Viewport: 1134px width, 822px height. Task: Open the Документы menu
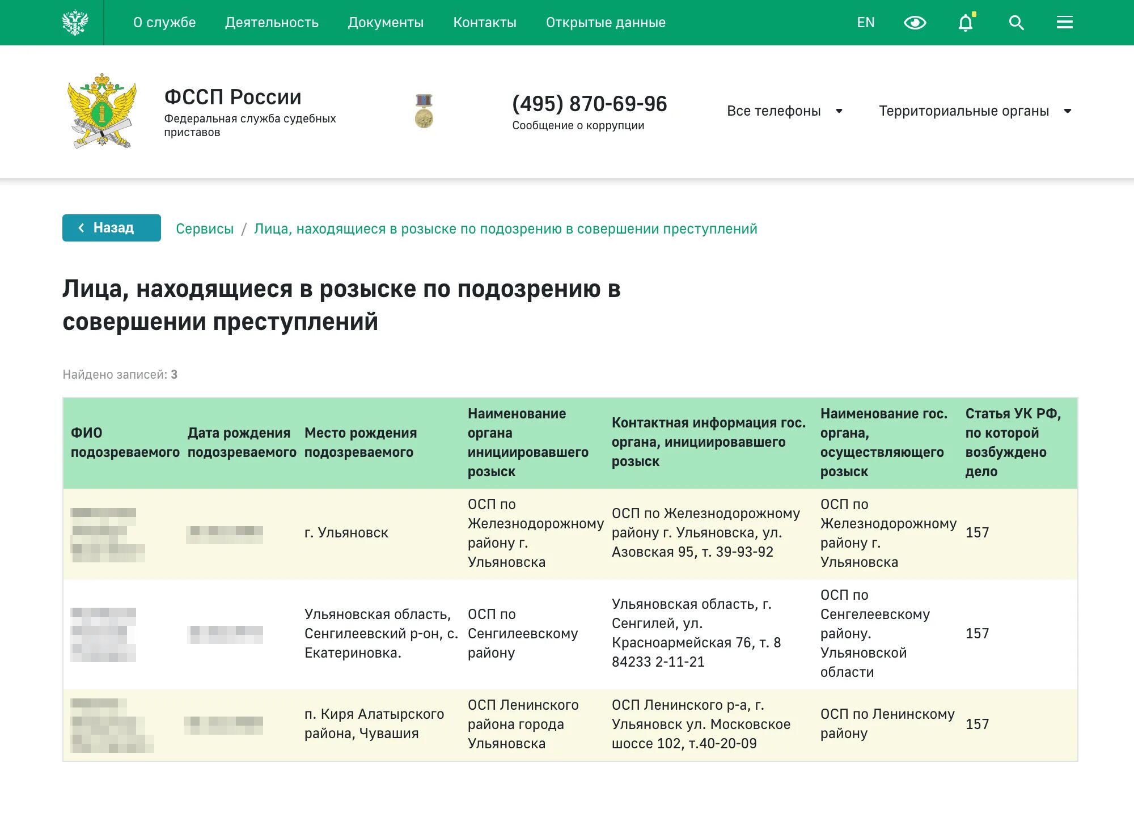coord(386,23)
